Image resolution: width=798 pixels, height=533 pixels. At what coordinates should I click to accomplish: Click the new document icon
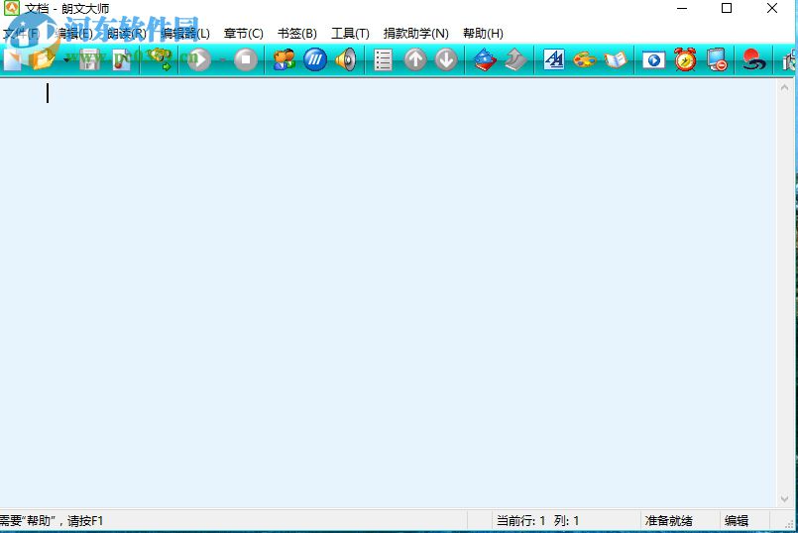13,60
